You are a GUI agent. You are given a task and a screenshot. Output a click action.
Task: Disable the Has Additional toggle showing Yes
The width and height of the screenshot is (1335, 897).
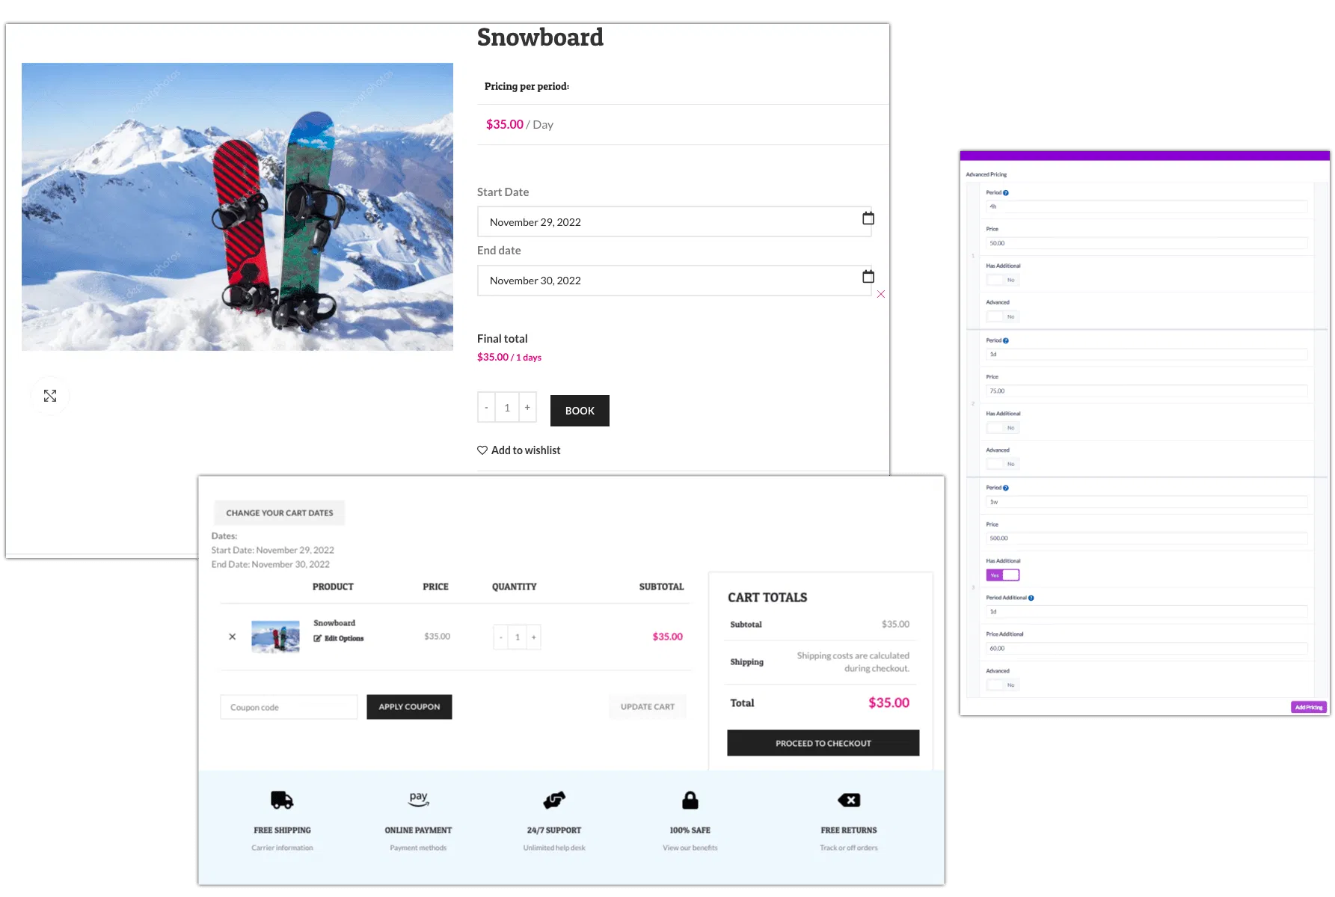[x=1002, y=575]
